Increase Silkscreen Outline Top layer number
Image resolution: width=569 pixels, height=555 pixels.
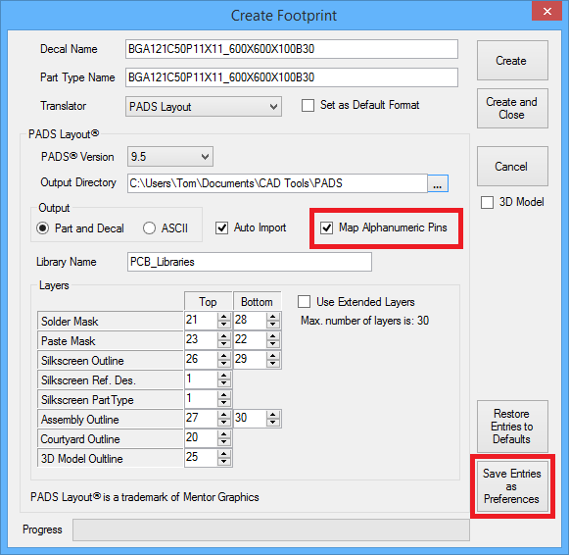(x=224, y=356)
